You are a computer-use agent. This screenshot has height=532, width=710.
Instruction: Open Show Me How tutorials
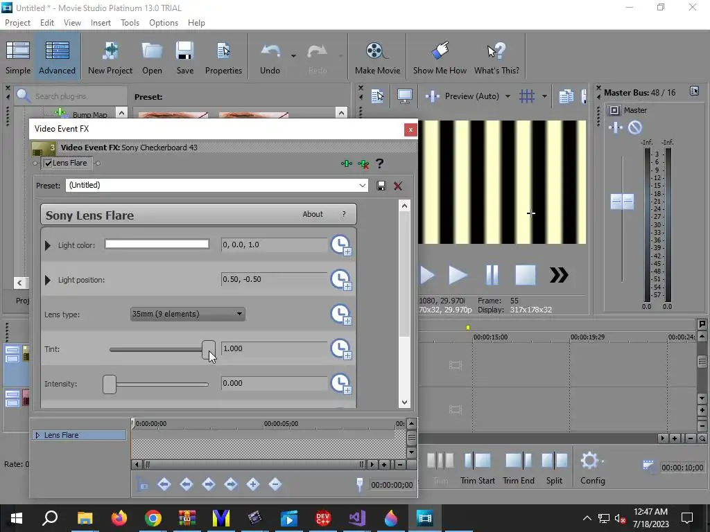click(440, 57)
